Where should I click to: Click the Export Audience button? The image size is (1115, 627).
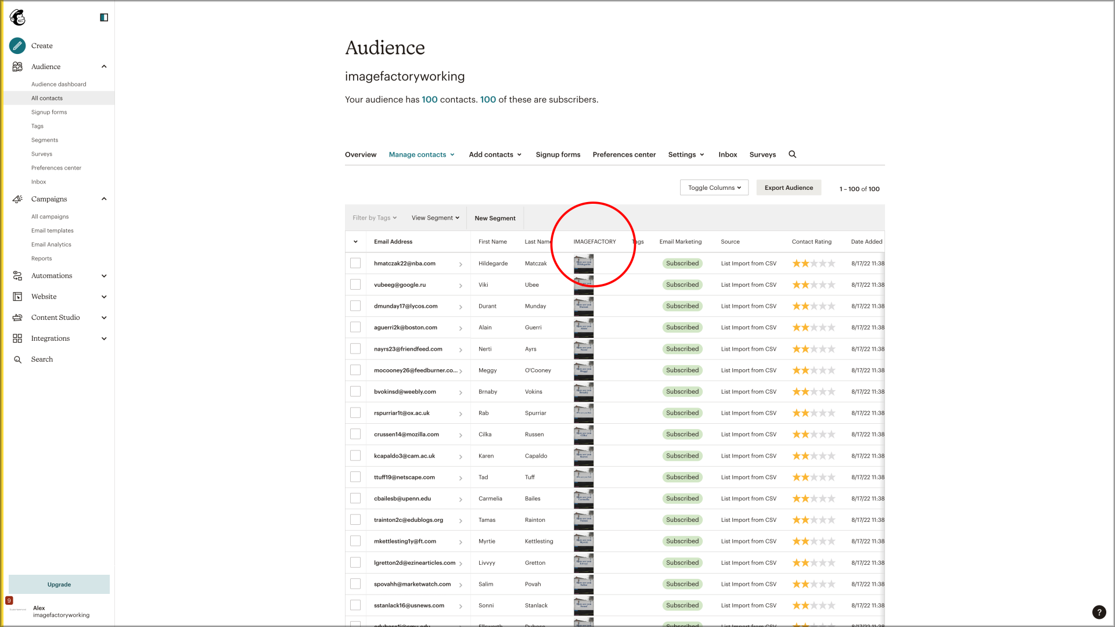pyautogui.click(x=788, y=188)
